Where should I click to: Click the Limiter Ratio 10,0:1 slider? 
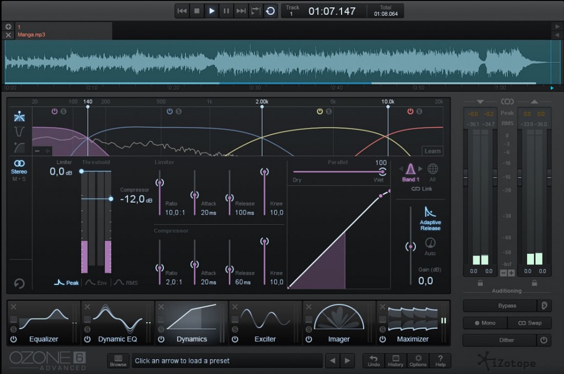pyautogui.click(x=160, y=183)
